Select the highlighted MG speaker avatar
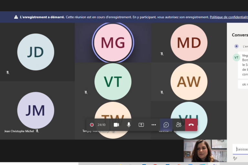This screenshot has height=165, width=248. click(x=113, y=43)
